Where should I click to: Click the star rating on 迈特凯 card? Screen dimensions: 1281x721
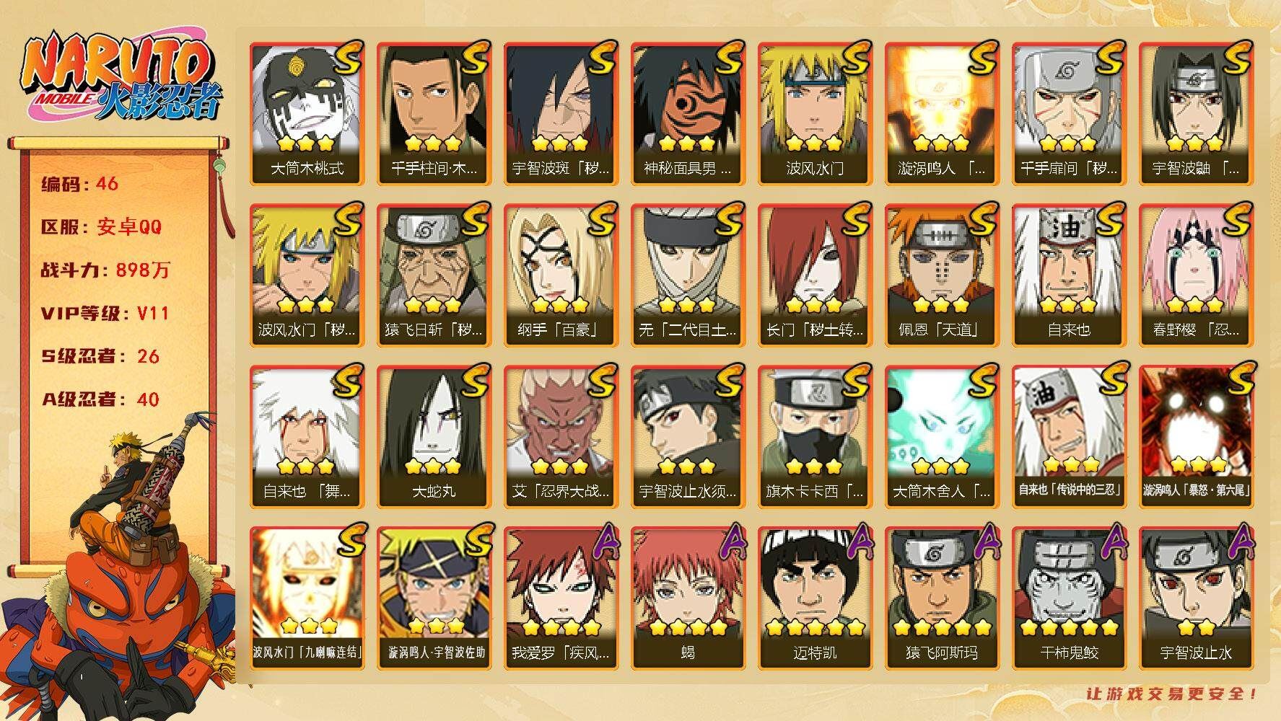coord(815,628)
